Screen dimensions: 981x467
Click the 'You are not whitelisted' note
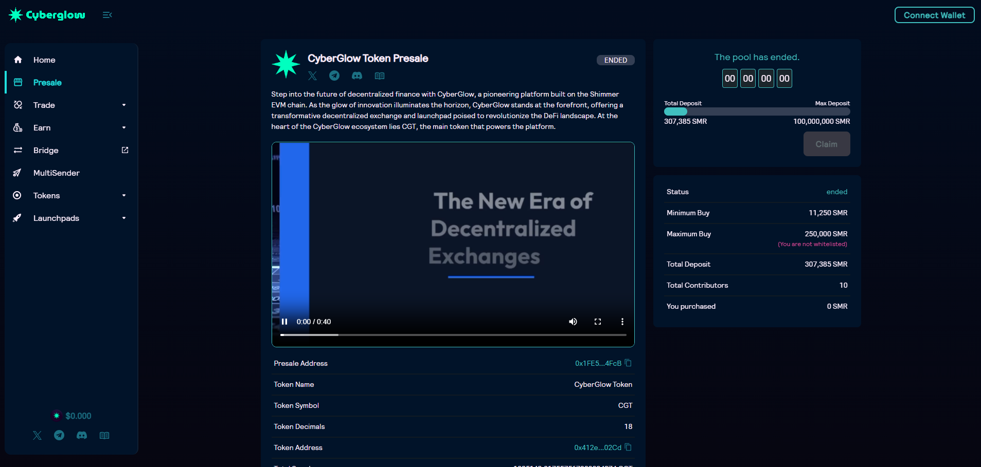(812, 244)
